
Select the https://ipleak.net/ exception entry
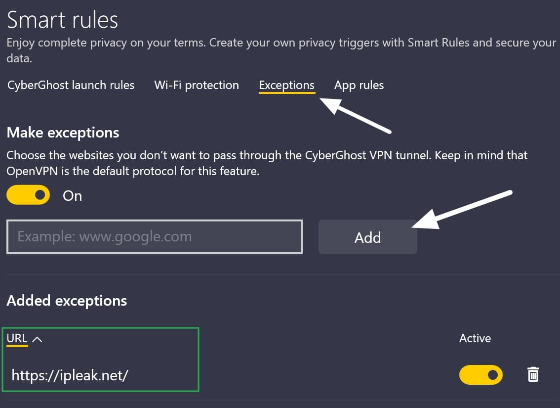[70, 375]
